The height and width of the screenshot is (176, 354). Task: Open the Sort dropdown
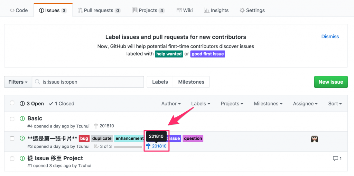point(335,103)
